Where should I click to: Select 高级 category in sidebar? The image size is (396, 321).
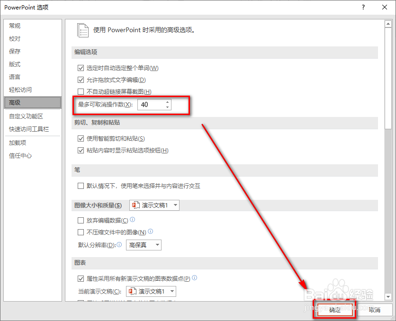pos(33,102)
